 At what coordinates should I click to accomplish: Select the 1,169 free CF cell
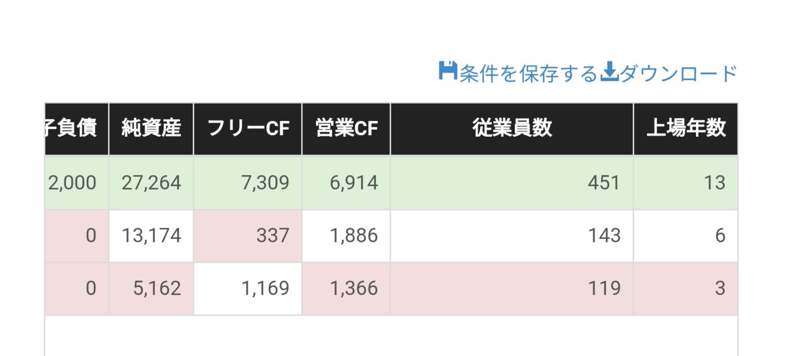click(x=248, y=289)
